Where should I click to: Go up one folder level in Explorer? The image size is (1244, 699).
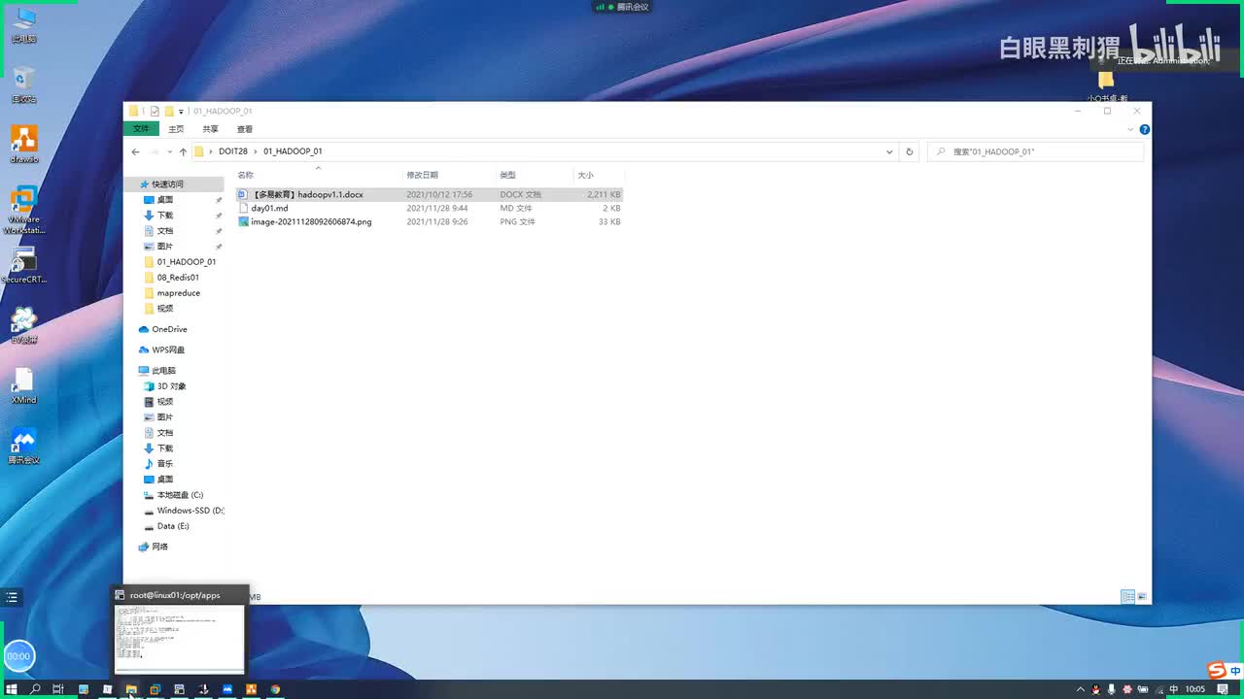pos(183,151)
